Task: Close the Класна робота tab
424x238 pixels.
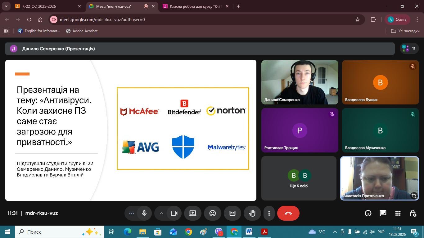Action: (227, 6)
